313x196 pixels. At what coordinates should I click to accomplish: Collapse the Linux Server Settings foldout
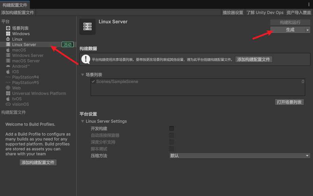(82, 121)
